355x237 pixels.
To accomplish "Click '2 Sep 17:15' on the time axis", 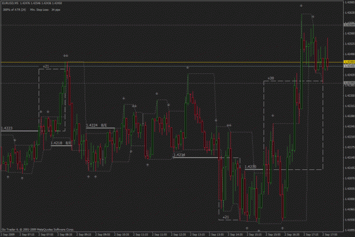I will (x=311, y=235).
